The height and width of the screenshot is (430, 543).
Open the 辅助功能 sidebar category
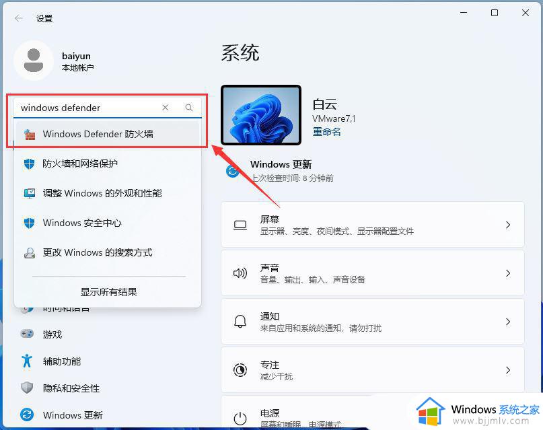click(108, 361)
